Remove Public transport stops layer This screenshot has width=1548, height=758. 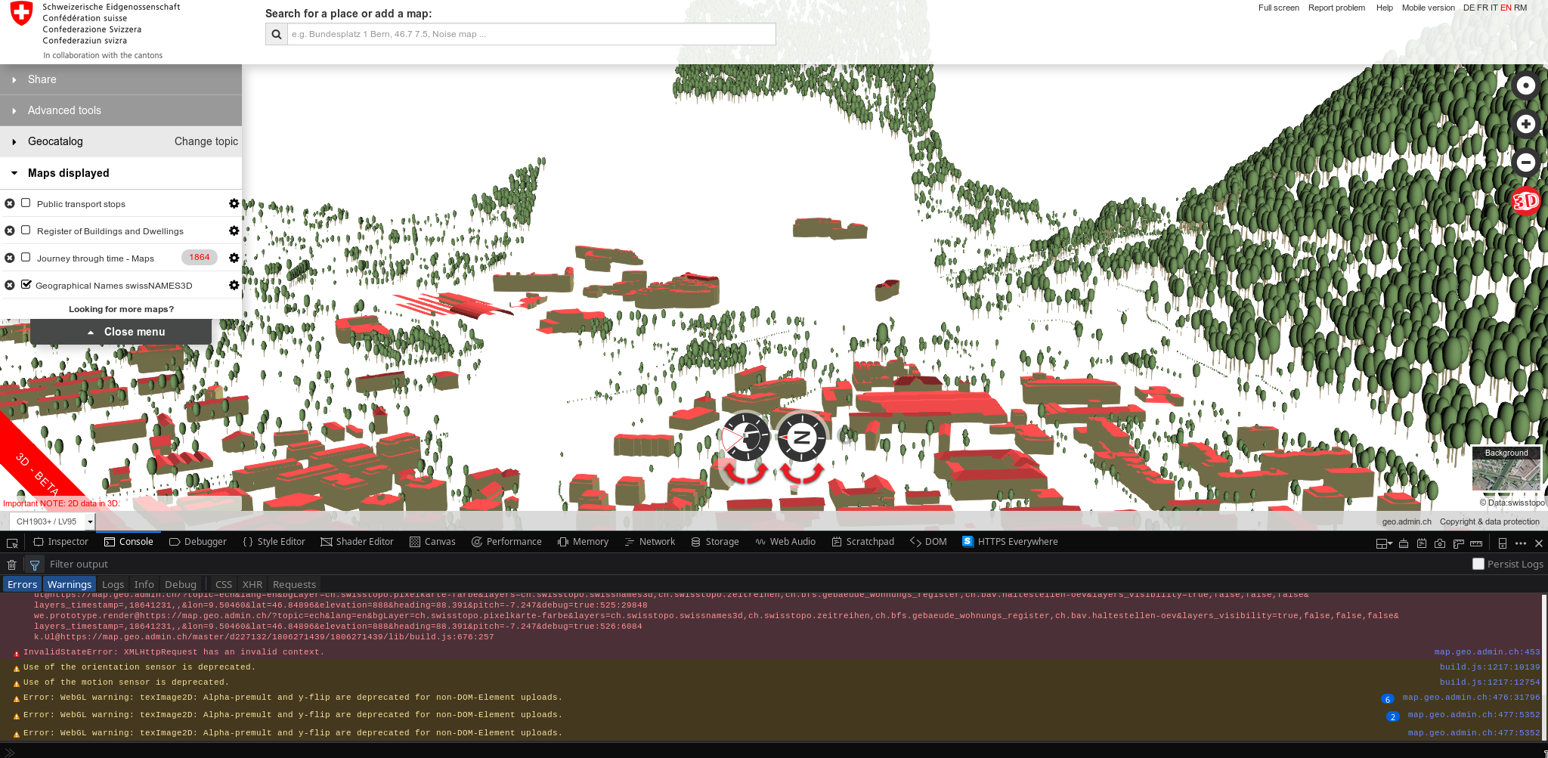(x=10, y=204)
